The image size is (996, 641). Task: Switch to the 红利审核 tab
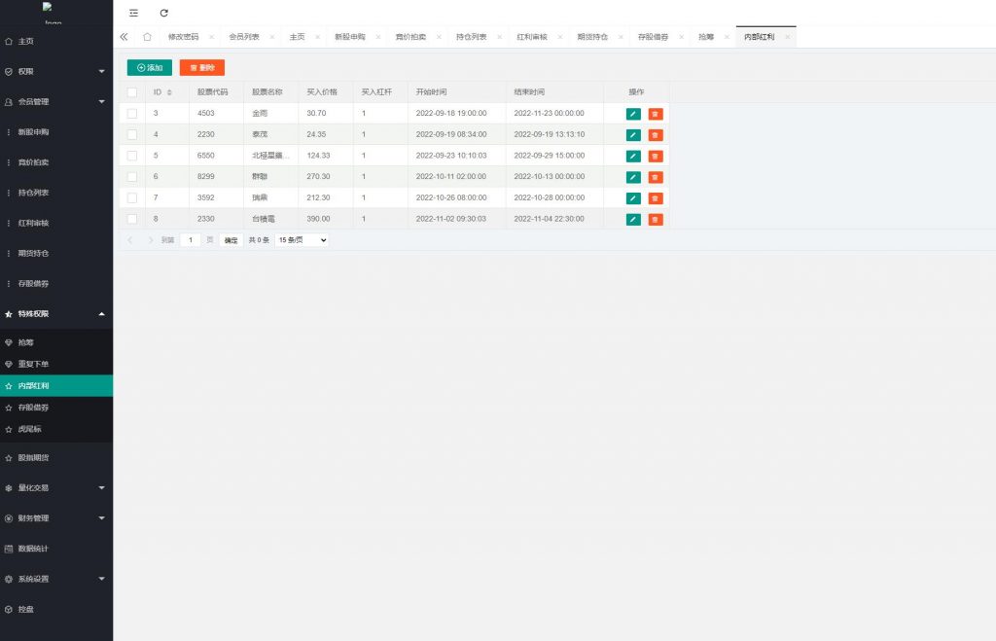pyautogui.click(x=531, y=37)
